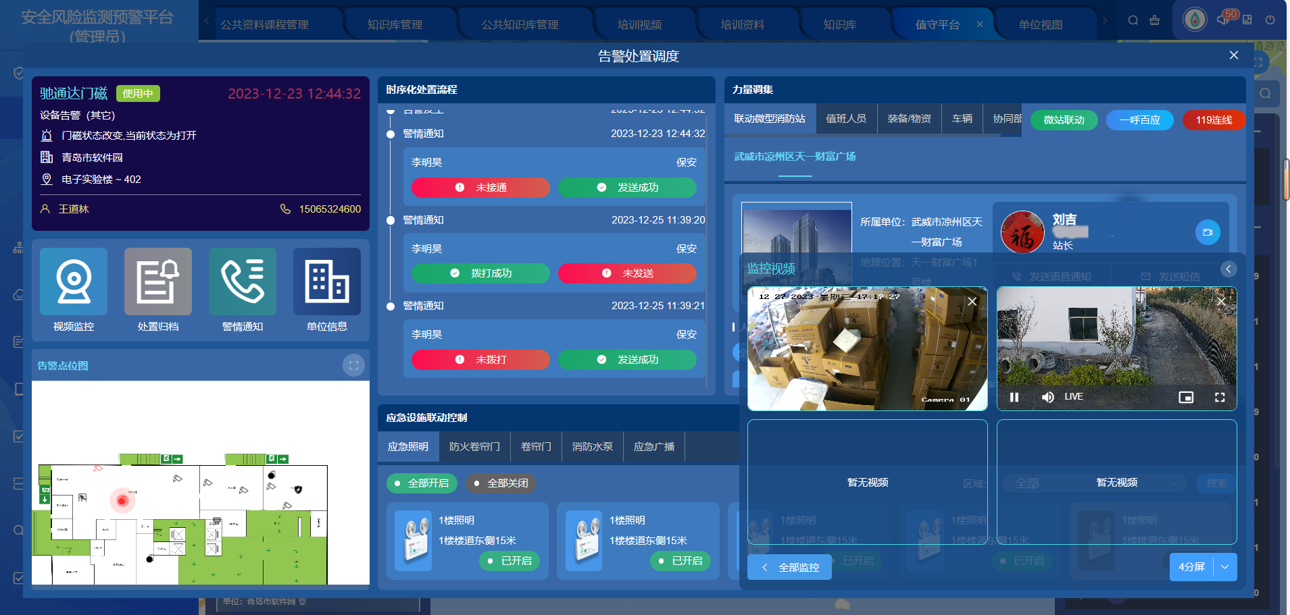This screenshot has height=615, width=1290.
Task: Switch to 防火卷帘门 tab
Action: [474, 447]
